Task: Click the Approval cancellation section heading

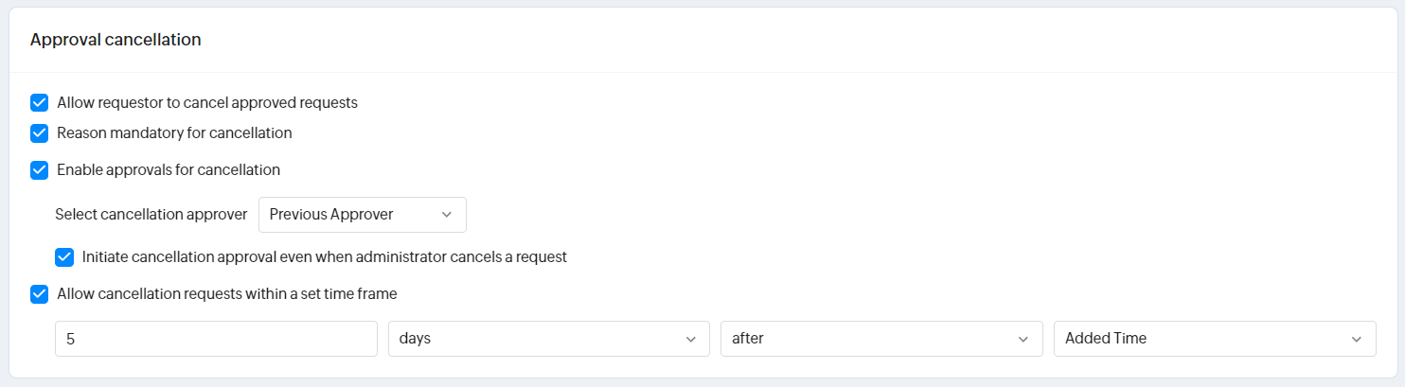Action: point(116,40)
